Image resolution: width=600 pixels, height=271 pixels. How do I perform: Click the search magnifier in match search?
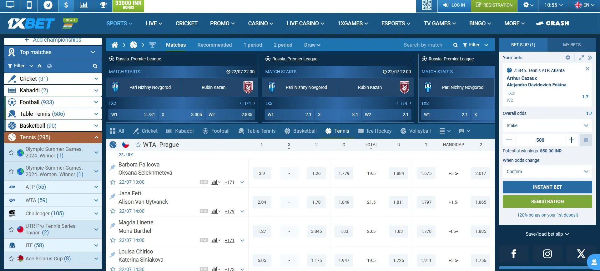tap(456, 45)
